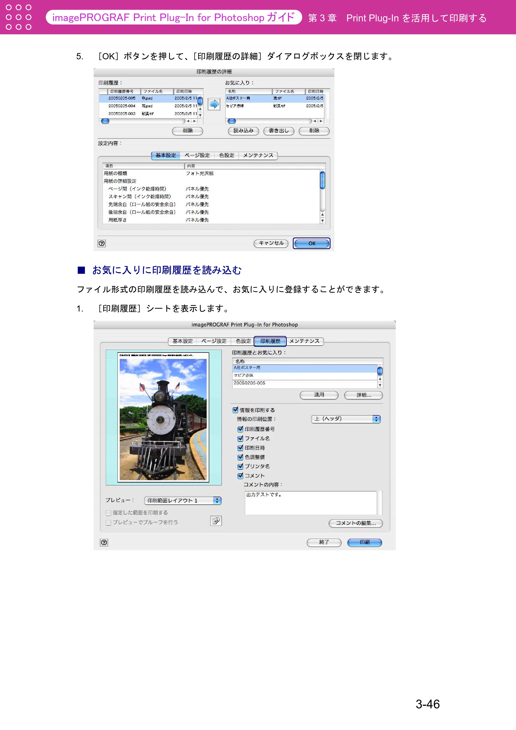Select the ページ設定 tab in the details dialog
This screenshot has height=730, width=516.
[x=197, y=155]
